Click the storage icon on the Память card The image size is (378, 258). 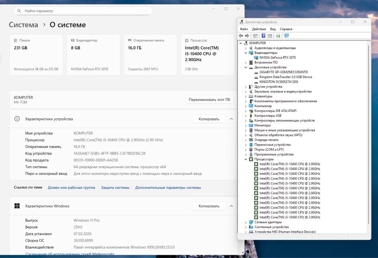(x=15, y=40)
